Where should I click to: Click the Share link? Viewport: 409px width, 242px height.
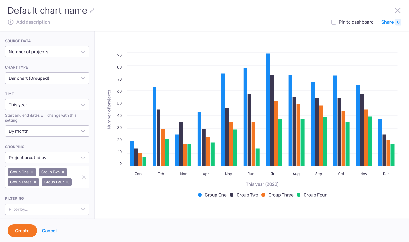[x=387, y=22]
